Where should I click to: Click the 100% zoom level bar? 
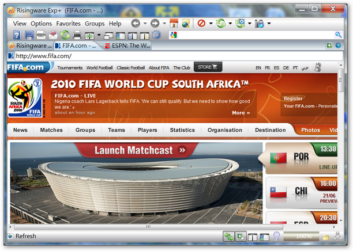(x=301, y=236)
